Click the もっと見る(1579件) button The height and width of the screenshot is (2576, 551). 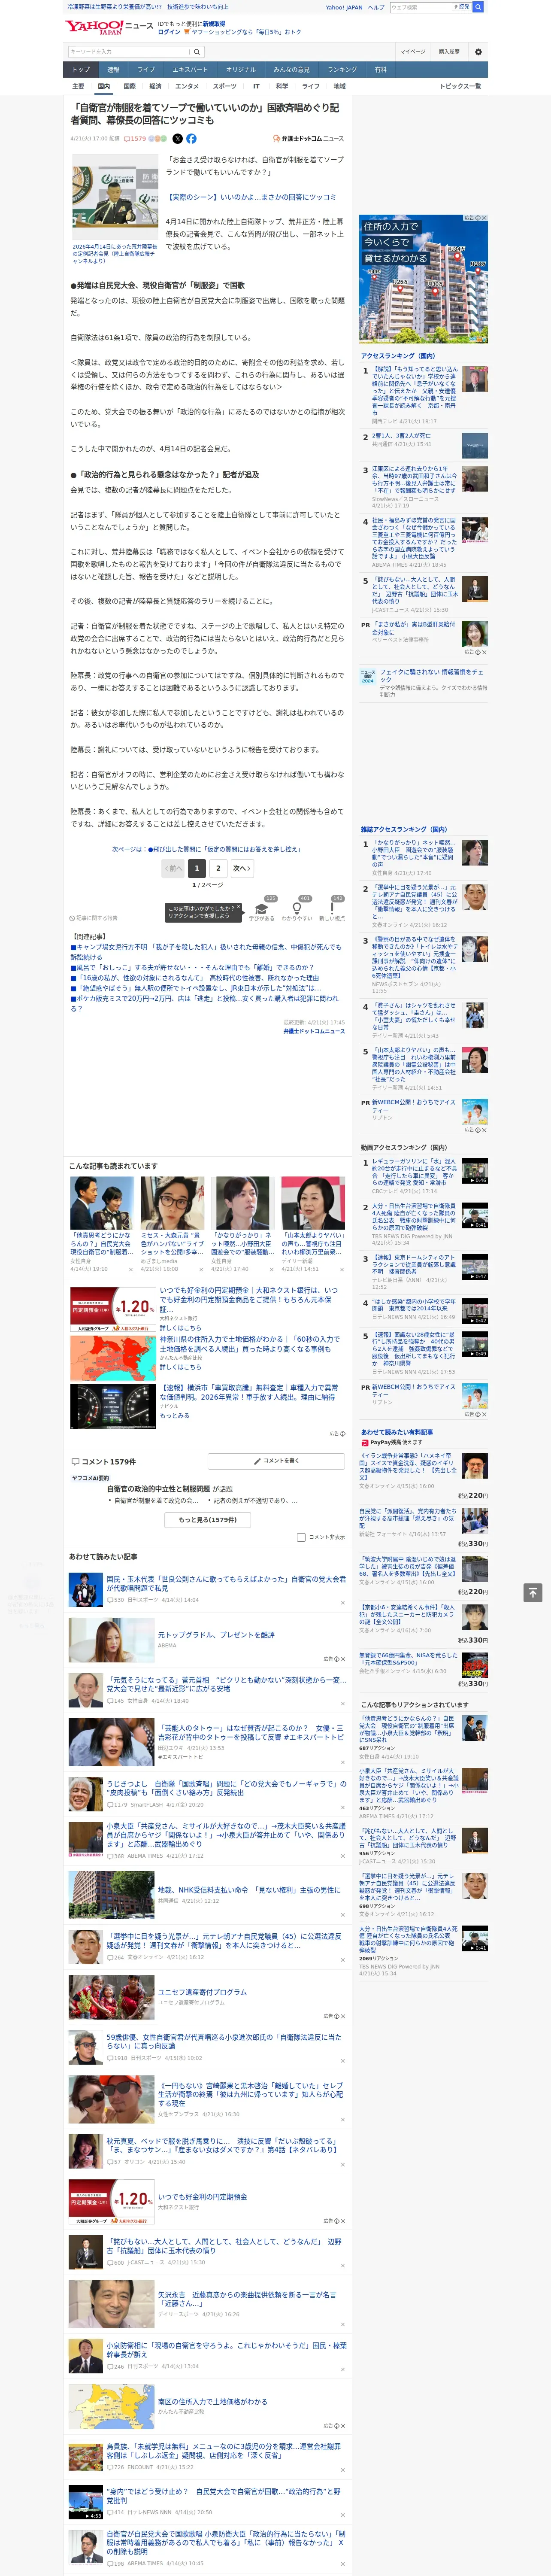(x=208, y=1520)
